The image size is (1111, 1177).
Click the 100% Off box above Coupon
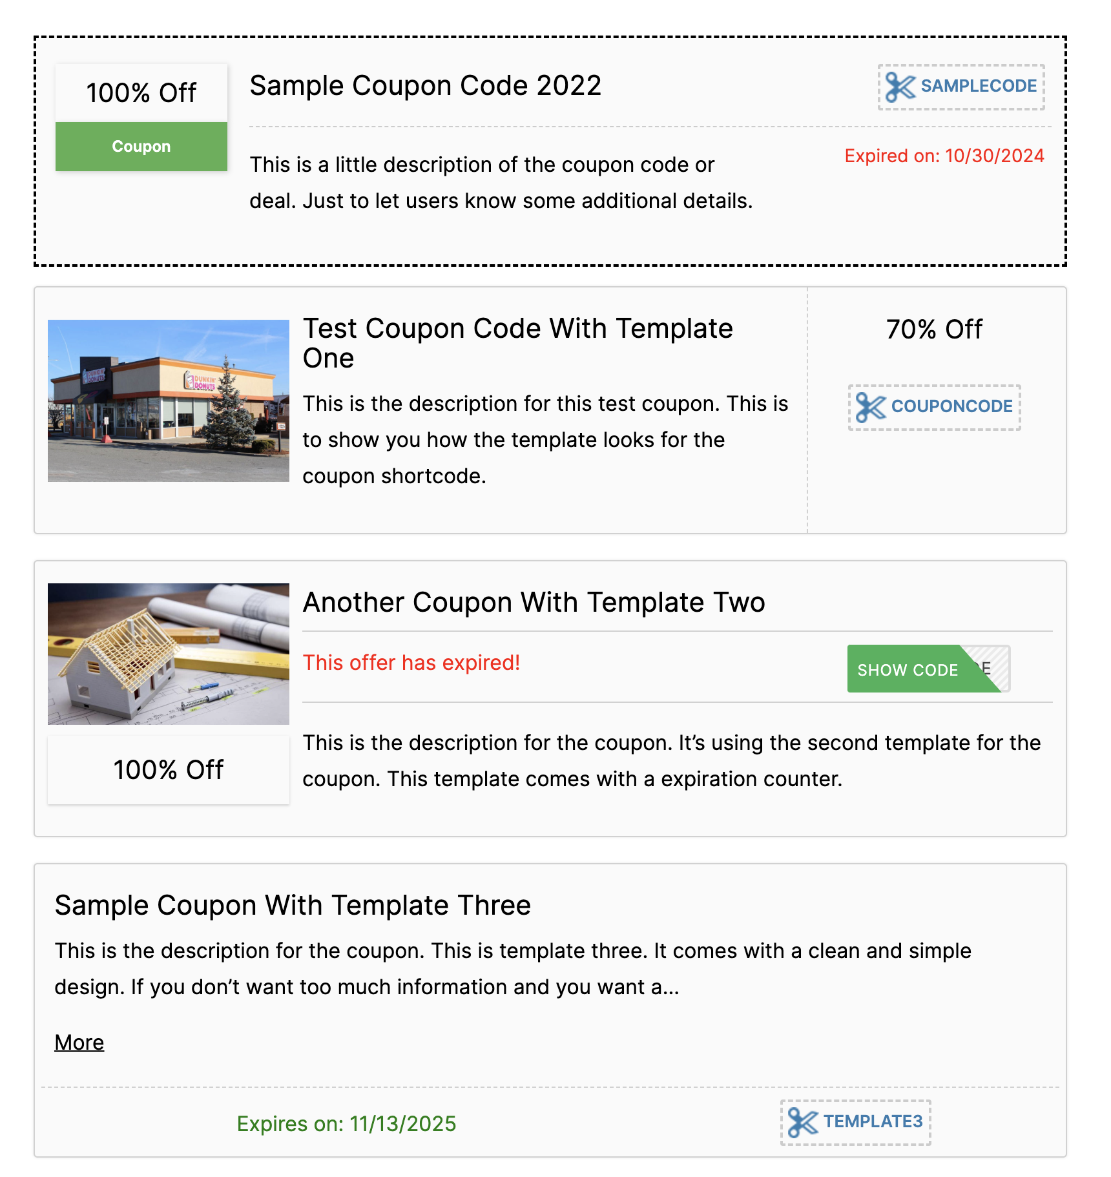pyautogui.click(x=141, y=93)
